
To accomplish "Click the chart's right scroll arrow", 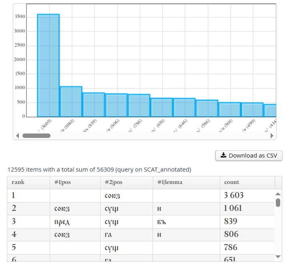I will 272,136.
